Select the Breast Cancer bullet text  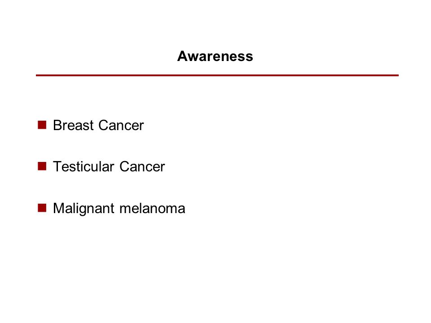98,125
